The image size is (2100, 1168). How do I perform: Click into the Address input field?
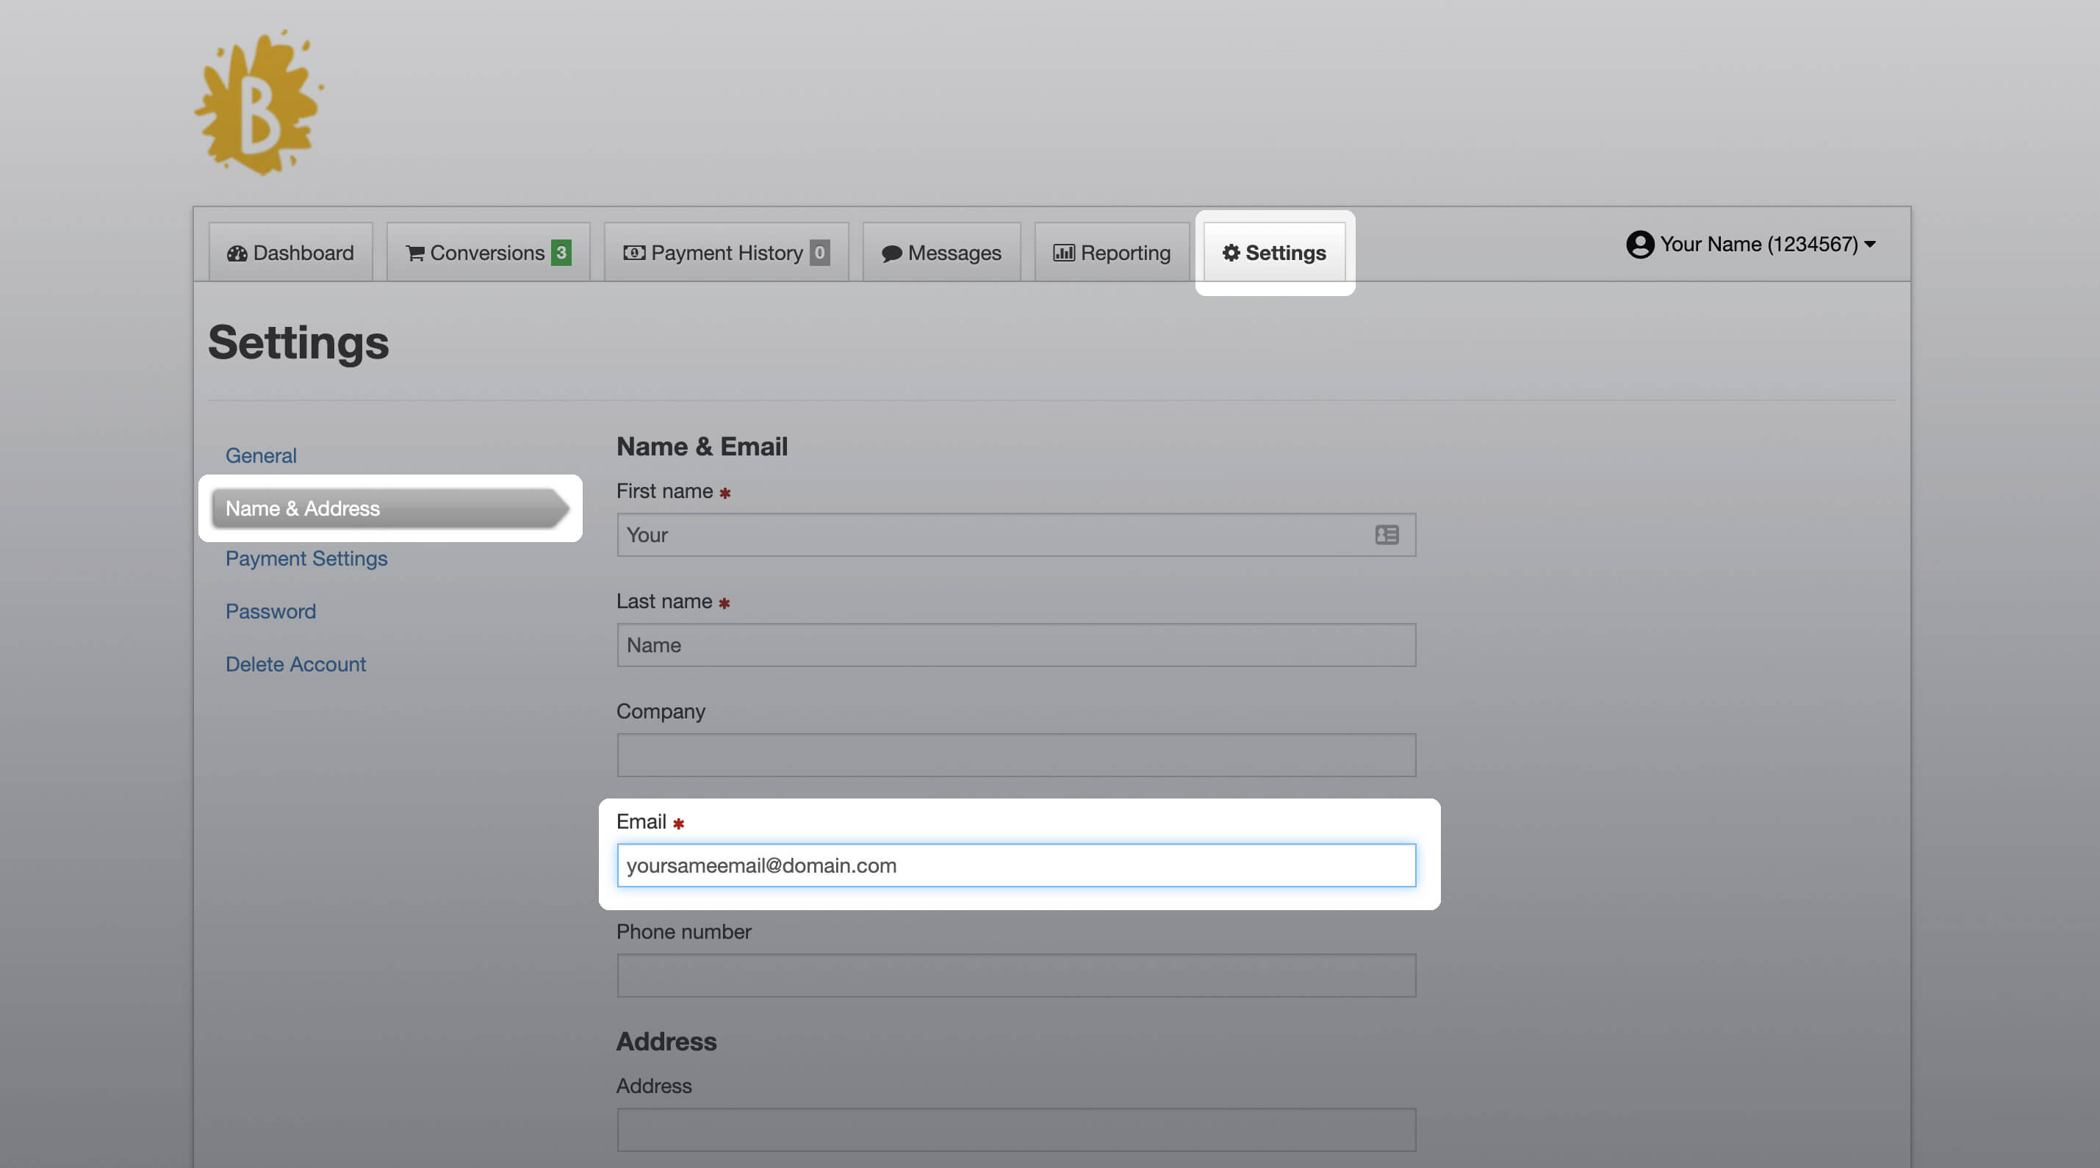tap(1017, 1130)
